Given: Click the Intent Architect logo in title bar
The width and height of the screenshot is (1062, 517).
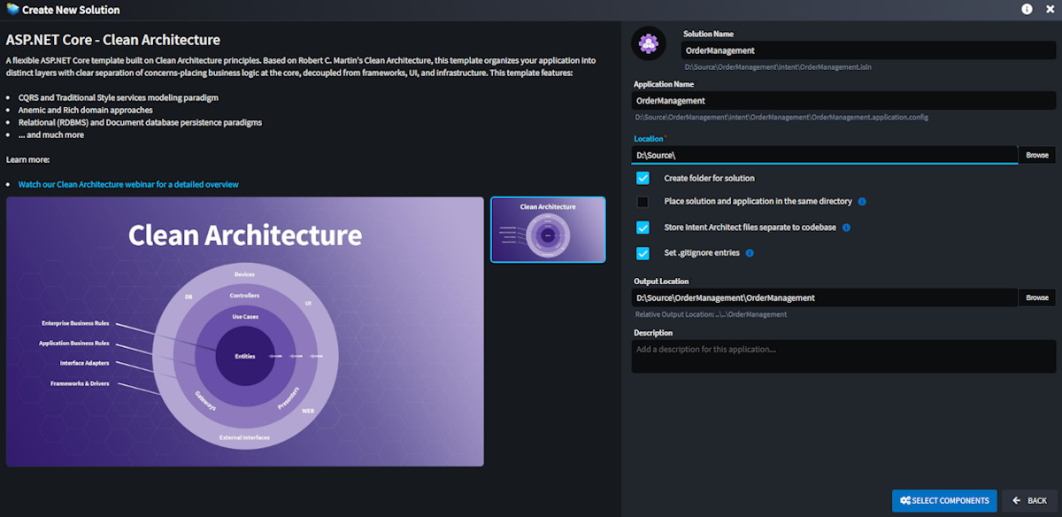Looking at the screenshot, I should [x=12, y=10].
